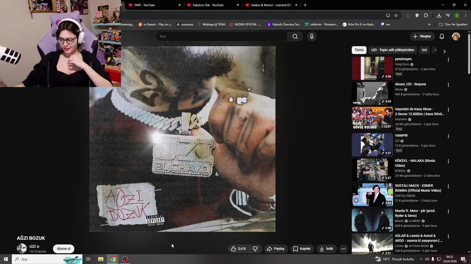Click the shield extension icon

pyautogui.click(x=417, y=15)
